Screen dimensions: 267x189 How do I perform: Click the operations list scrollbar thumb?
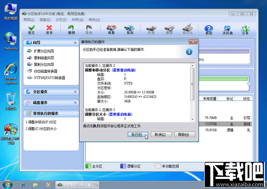(192, 84)
